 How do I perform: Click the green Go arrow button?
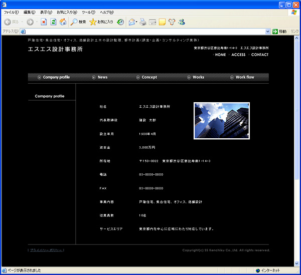click(275, 32)
